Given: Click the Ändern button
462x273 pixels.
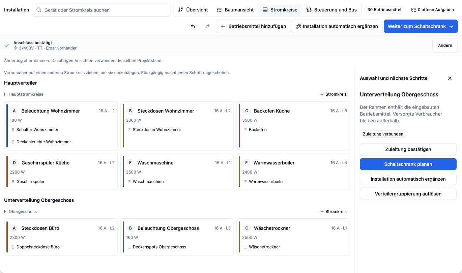Looking at the screenshot, I should coord(445,45).
